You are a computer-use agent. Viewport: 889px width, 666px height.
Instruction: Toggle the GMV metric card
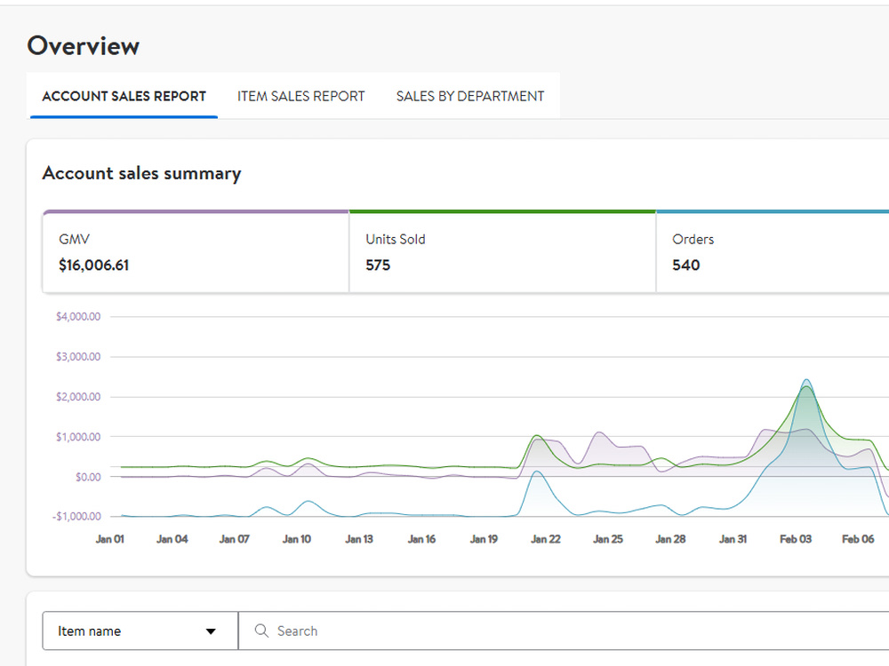click(196, 252)
